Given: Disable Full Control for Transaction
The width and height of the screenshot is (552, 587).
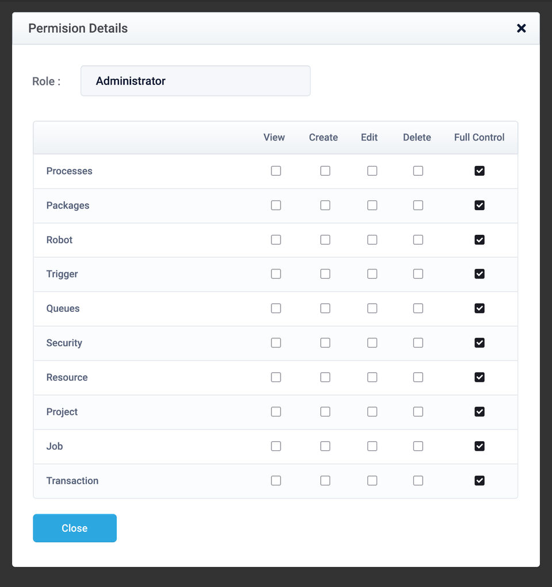Looking at the screenshot, I should tap(480, 481).
